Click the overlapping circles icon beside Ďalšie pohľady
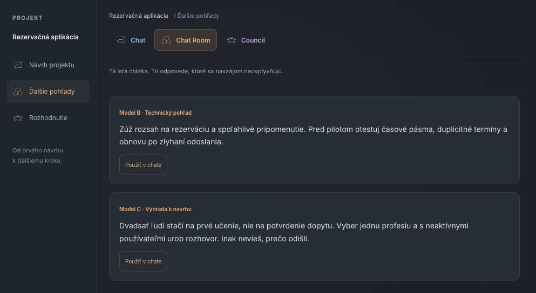Viewport: 536px width, 293px height. pyautogui.click(x=18, y=92)
